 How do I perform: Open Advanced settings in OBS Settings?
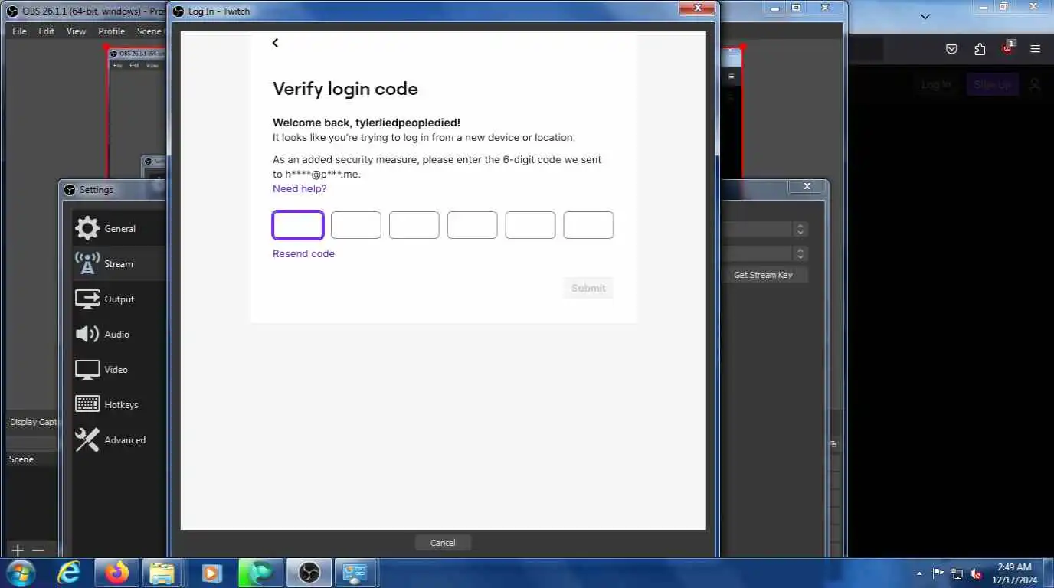(119, 439)
